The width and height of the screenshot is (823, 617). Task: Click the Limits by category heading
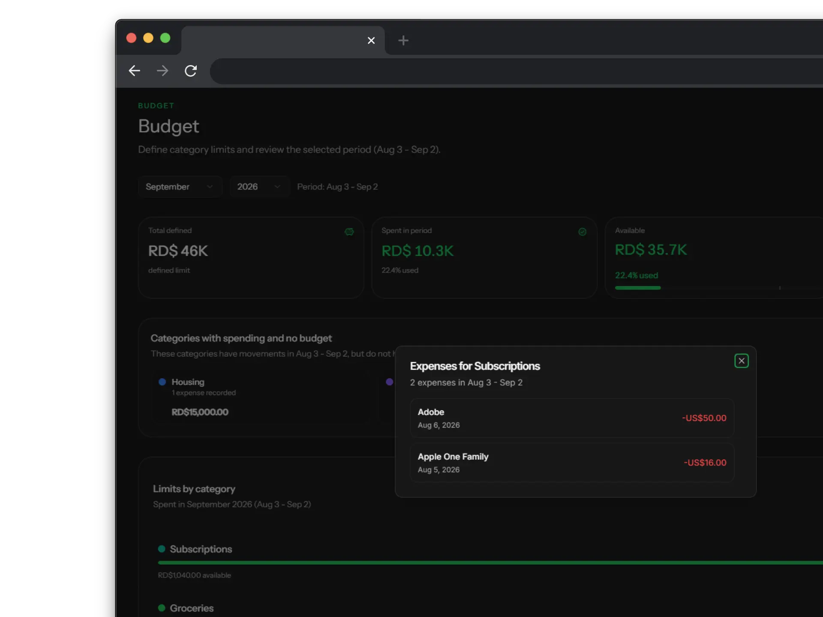click(x=194, y=489)
